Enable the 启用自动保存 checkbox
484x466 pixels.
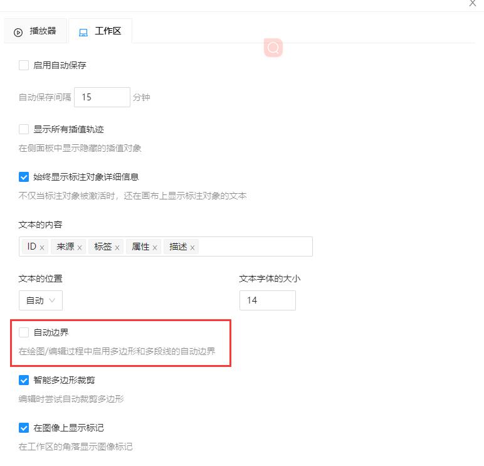pyautogui.click(x=24, y=65)
